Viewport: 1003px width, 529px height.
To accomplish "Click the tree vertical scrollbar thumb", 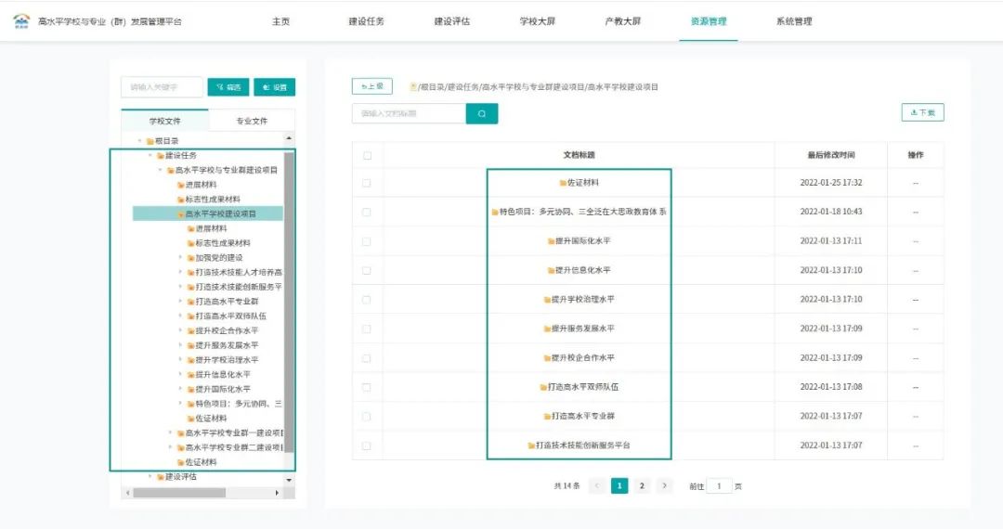I will click(289, 301).
